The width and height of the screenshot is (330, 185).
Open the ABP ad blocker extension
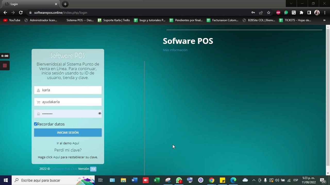click(278, 13)
